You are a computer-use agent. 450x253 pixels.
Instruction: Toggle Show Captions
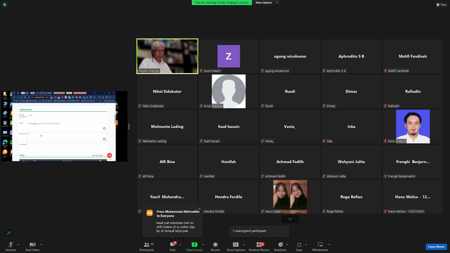[x=236, y=246]
